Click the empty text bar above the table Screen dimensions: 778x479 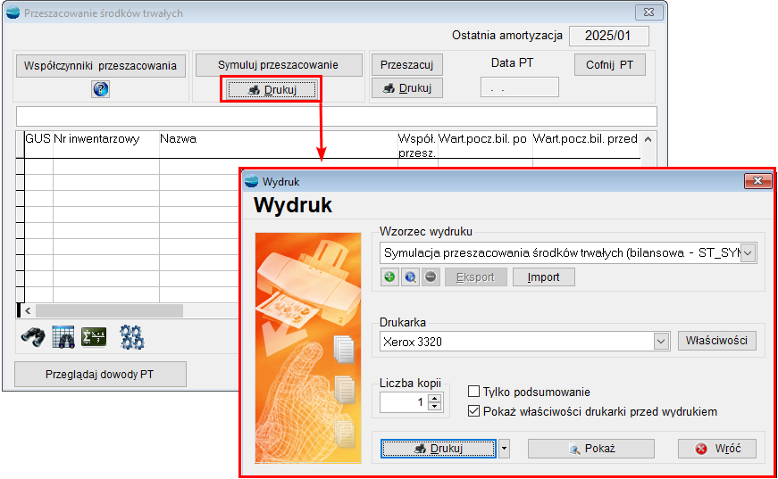click(x=337, y=117)
